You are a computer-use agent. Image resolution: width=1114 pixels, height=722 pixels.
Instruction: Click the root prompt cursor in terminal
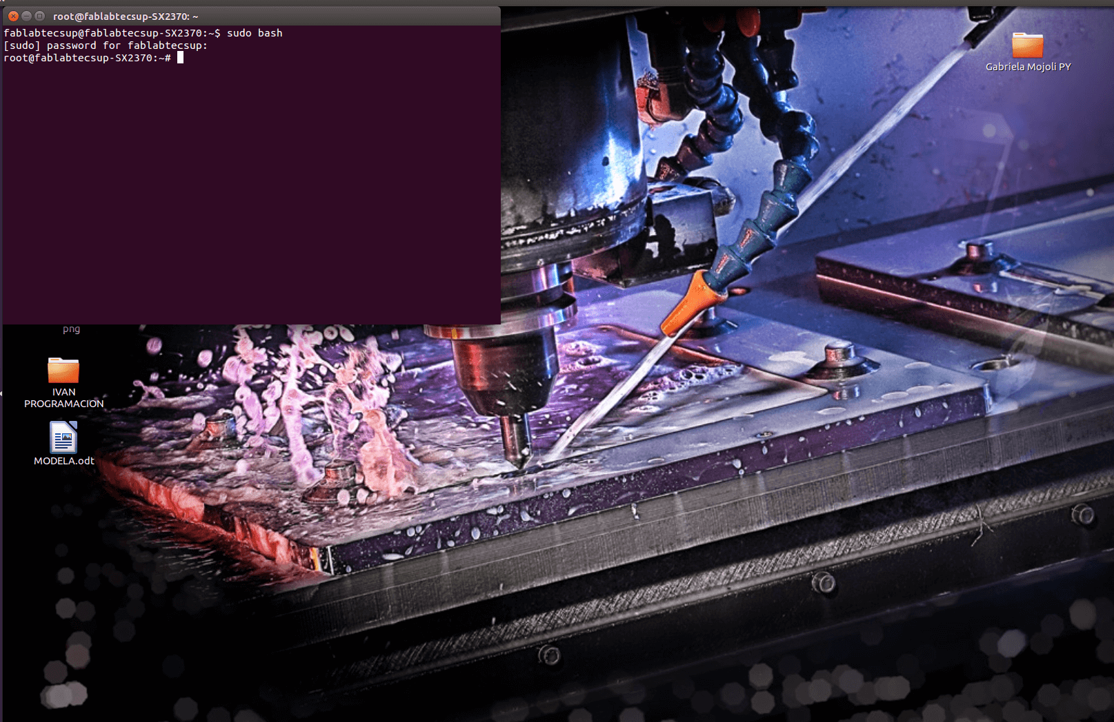pos(180,58)
